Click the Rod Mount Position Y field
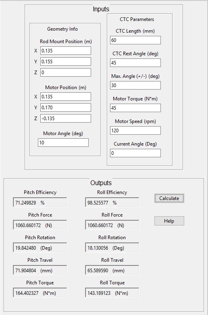This screenshot has width=208, height=315. tap(66, 61)
